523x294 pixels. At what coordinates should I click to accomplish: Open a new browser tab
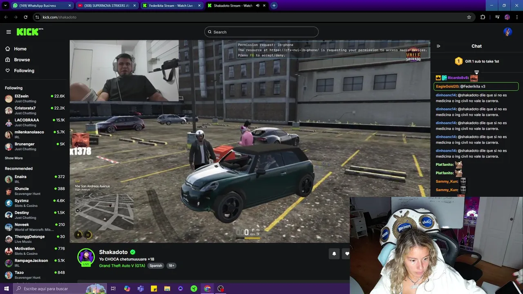pos(274,6)
